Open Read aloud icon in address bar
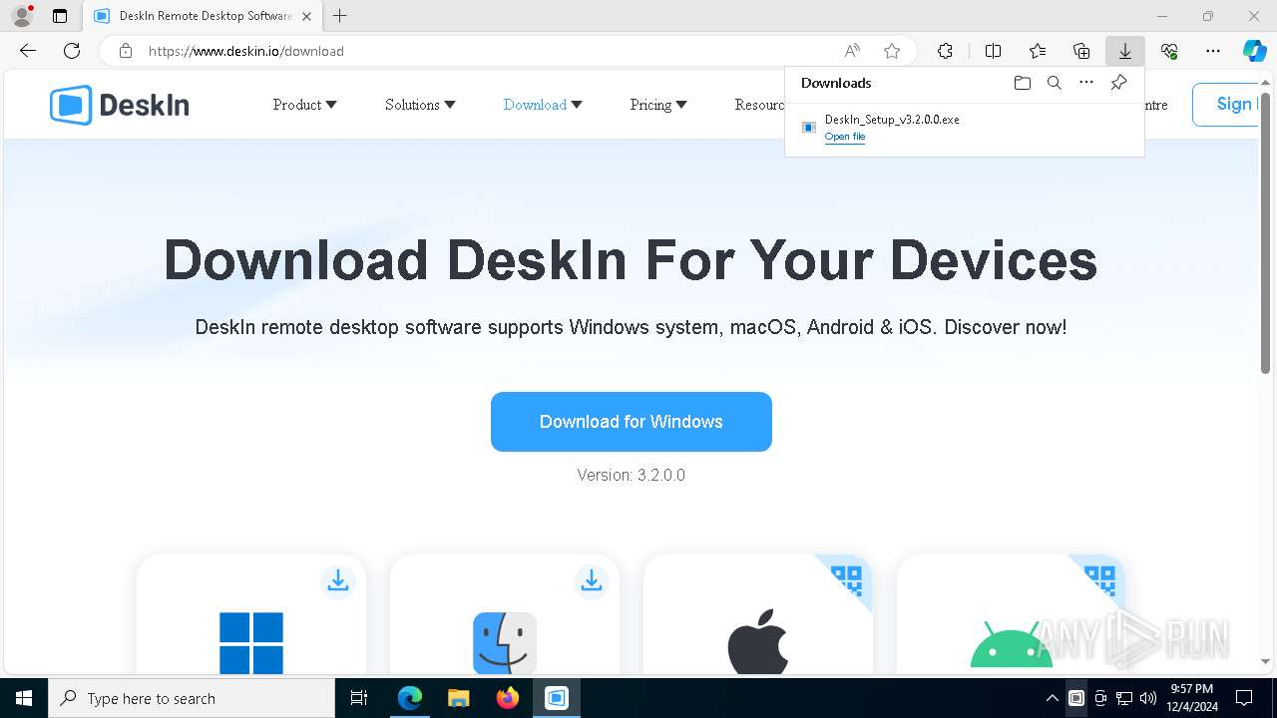Image resolution: width=1277 pixels, height=718 pixels. [x=852, y=51]
